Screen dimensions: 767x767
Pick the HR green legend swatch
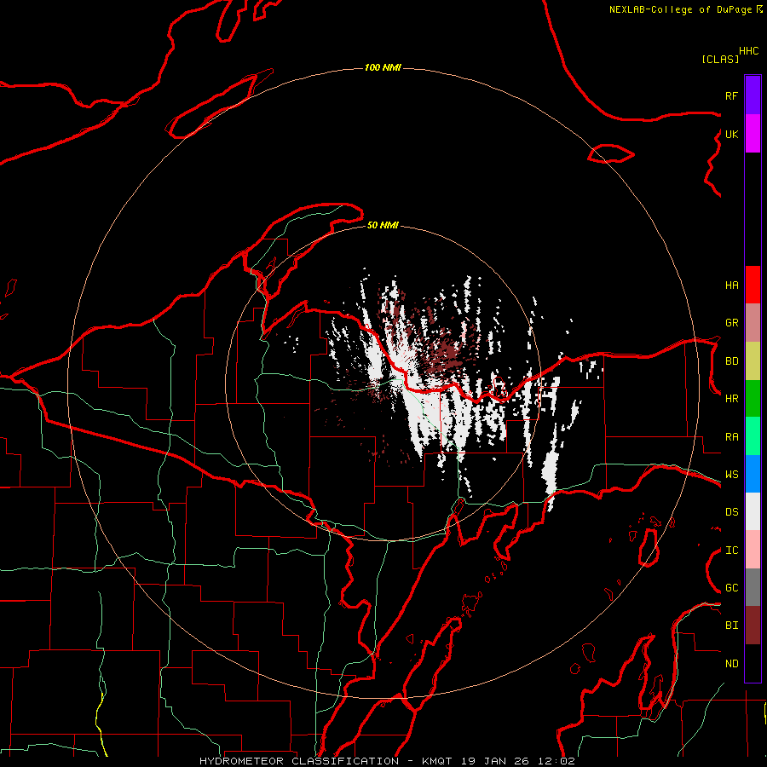753,399
